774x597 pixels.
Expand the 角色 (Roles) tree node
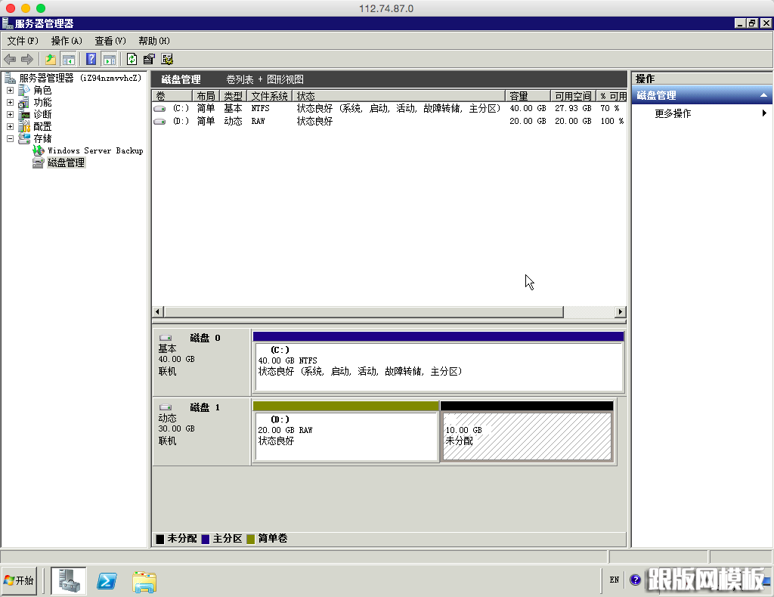(x=10, y=91)
